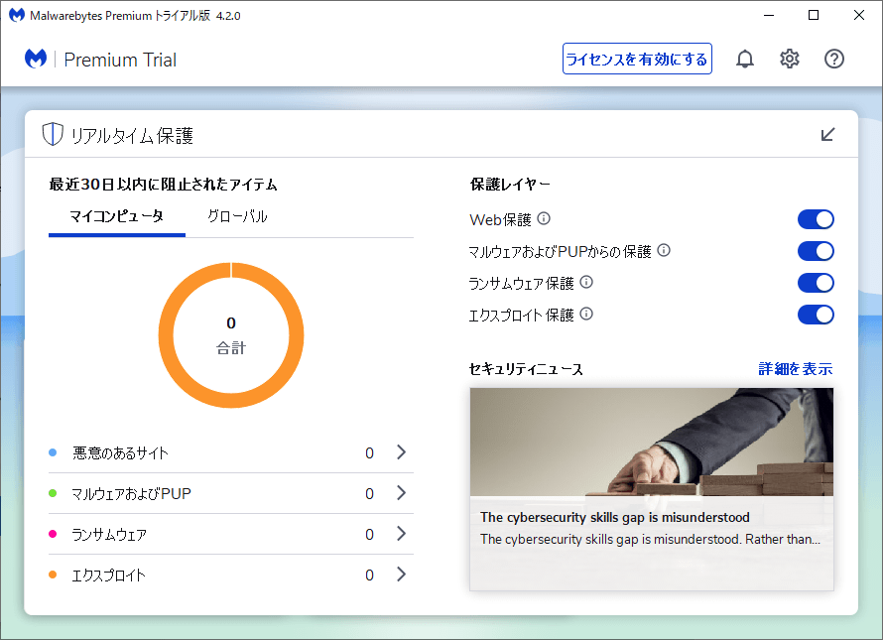Image resolution: width=883 pixels, height=640 pixels.
Task: Open help via the question mark icon
Action: click(x=834, y=59)
